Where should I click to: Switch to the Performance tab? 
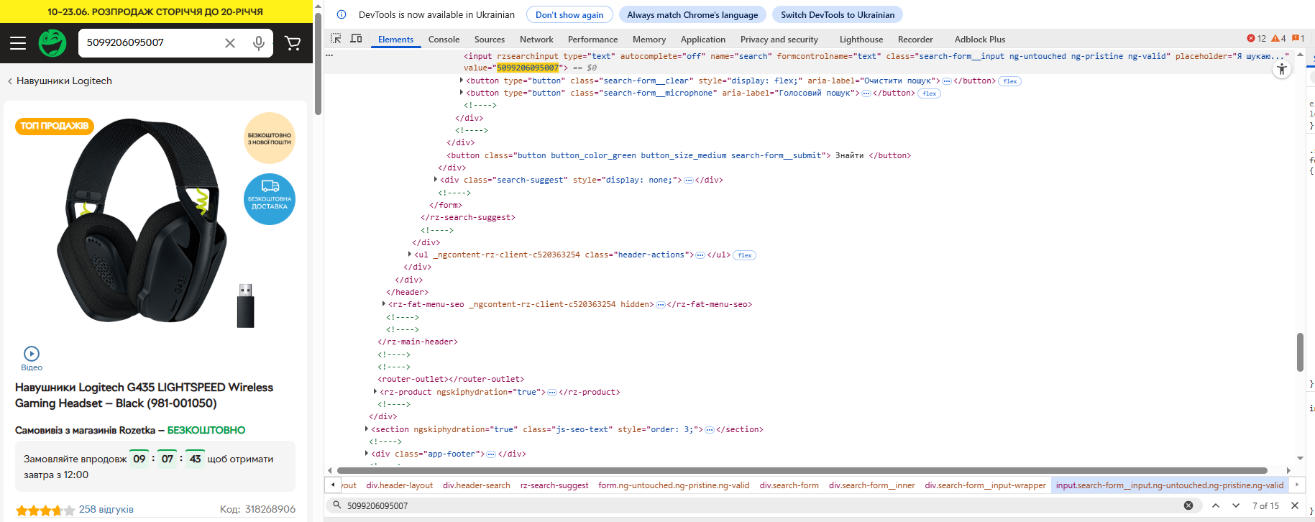592,40
